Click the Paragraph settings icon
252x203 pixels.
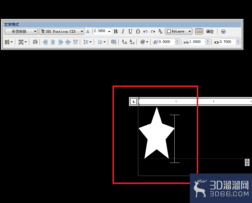click(x=35, y=42)
